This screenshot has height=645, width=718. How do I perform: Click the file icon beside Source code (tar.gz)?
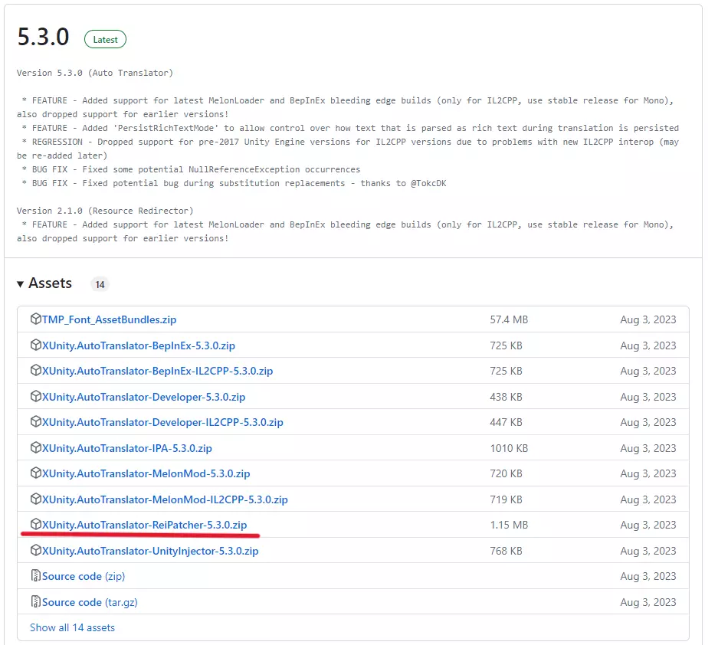(x=36, y=601)
